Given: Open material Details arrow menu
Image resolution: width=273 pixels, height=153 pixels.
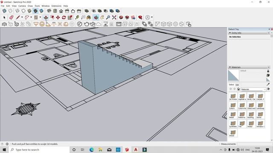Looking at the screenshot, I should pyautogui.click(x=268, y=89).
